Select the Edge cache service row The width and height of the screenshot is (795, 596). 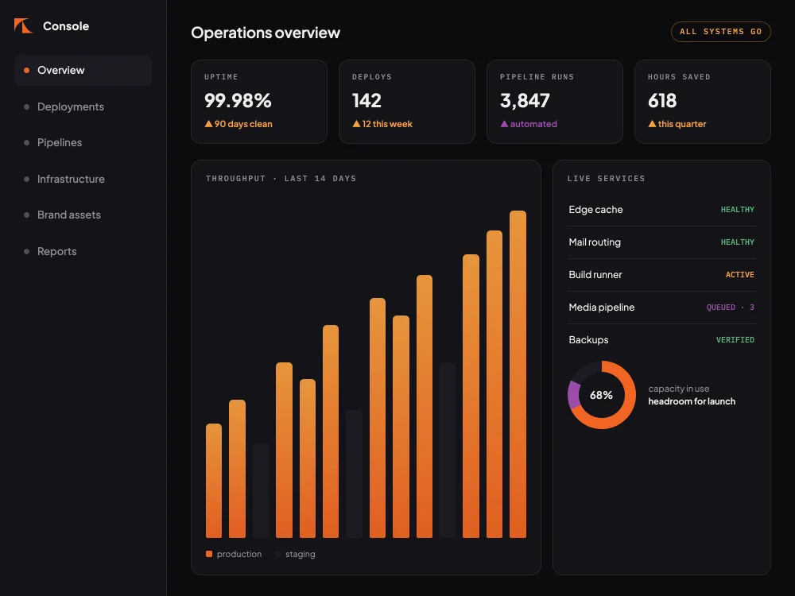[661, 210]
